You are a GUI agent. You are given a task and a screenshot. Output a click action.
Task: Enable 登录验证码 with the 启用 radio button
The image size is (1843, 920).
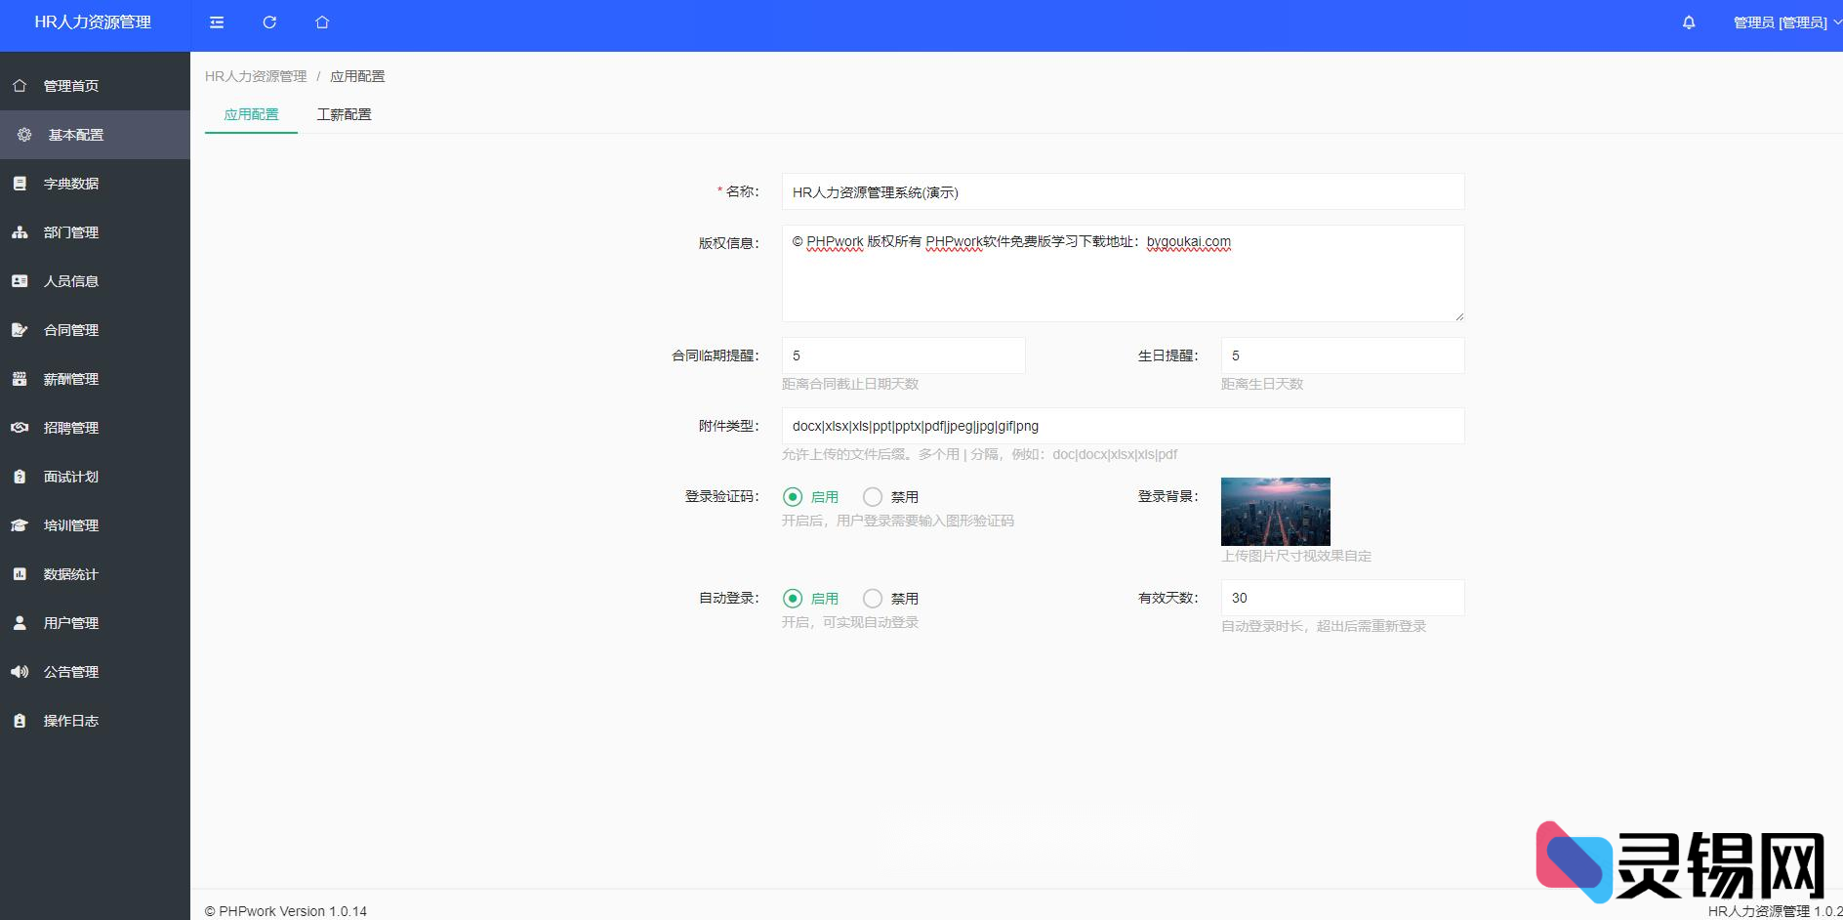coord(793,496)
